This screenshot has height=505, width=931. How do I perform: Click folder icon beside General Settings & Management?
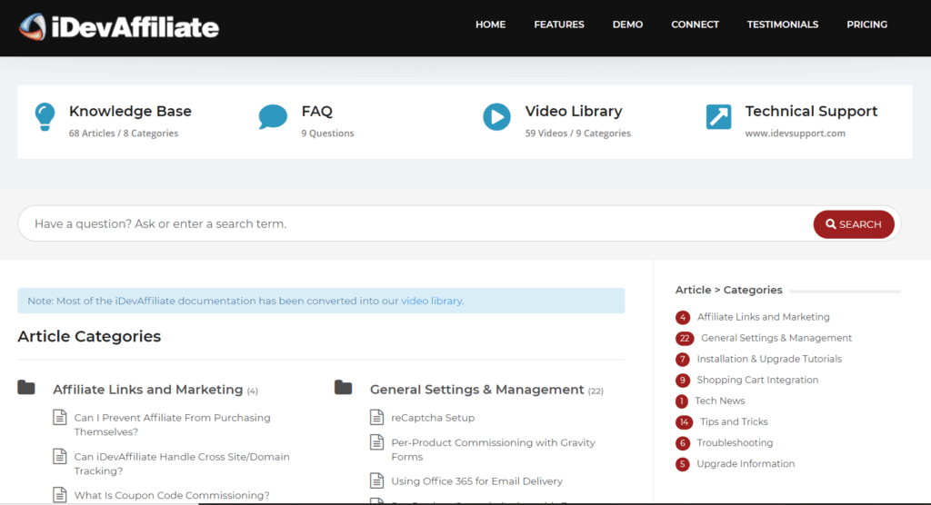pos(343,389)
